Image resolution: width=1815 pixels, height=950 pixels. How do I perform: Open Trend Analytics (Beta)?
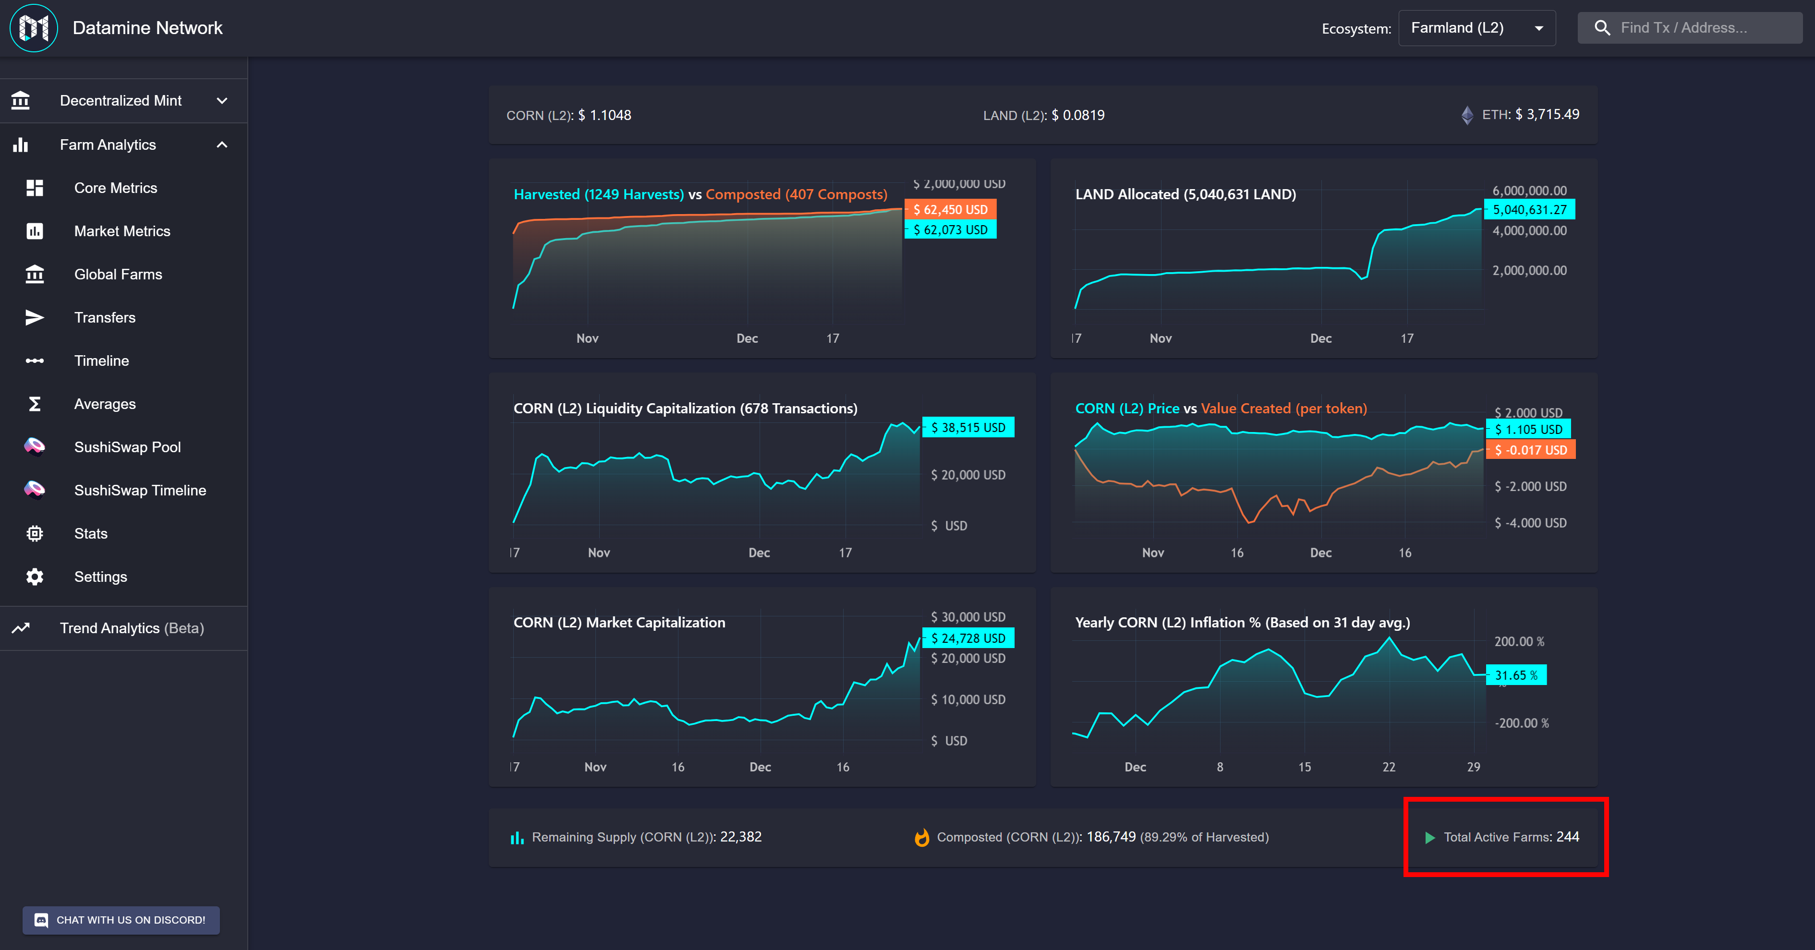(124, 628)
